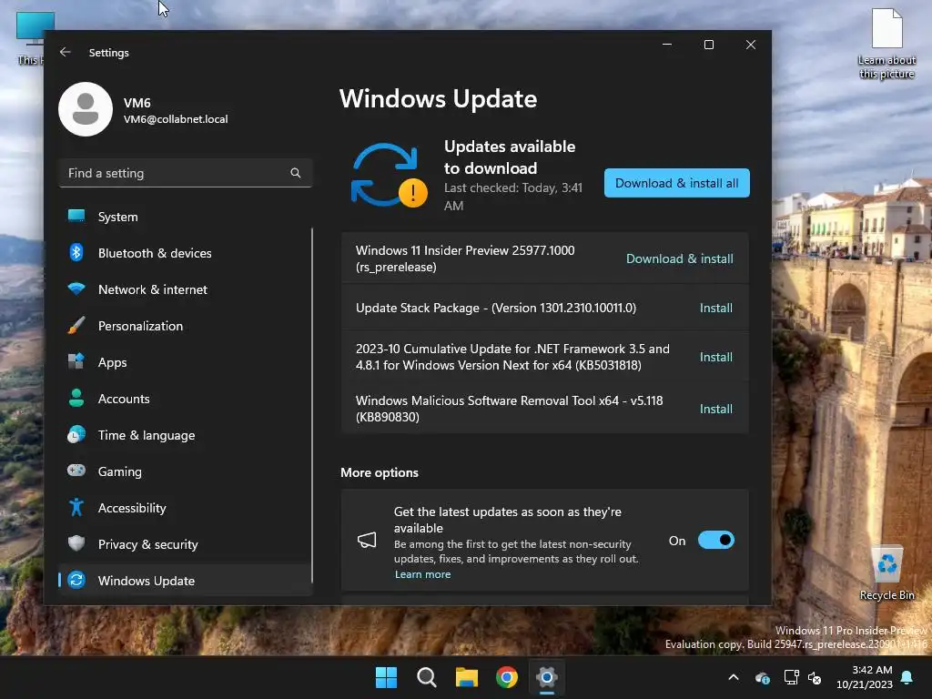Turn off get latest updates toggle
The image size is (932, 699).
[716, 540]
